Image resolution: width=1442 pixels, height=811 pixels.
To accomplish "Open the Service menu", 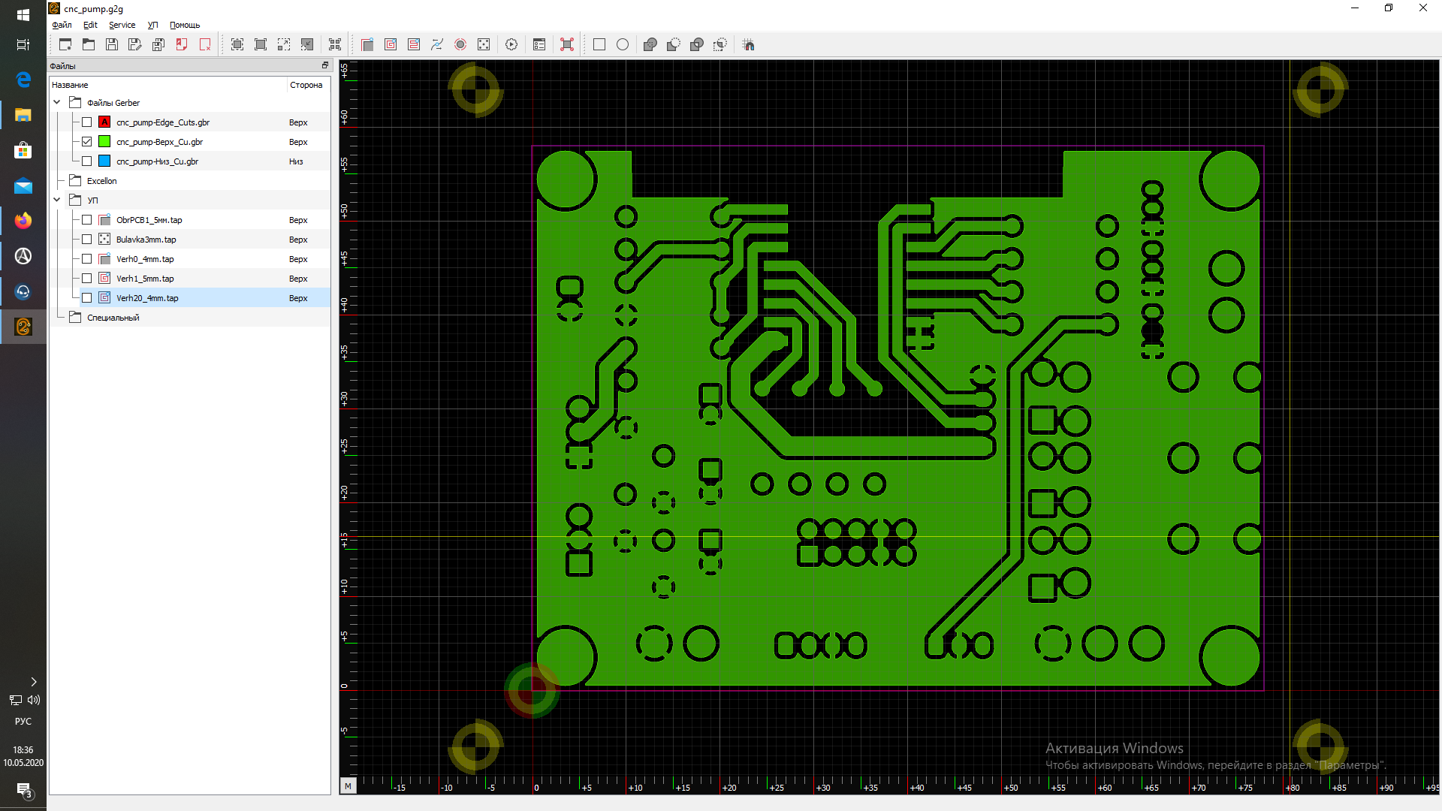I will click(122, 25).
